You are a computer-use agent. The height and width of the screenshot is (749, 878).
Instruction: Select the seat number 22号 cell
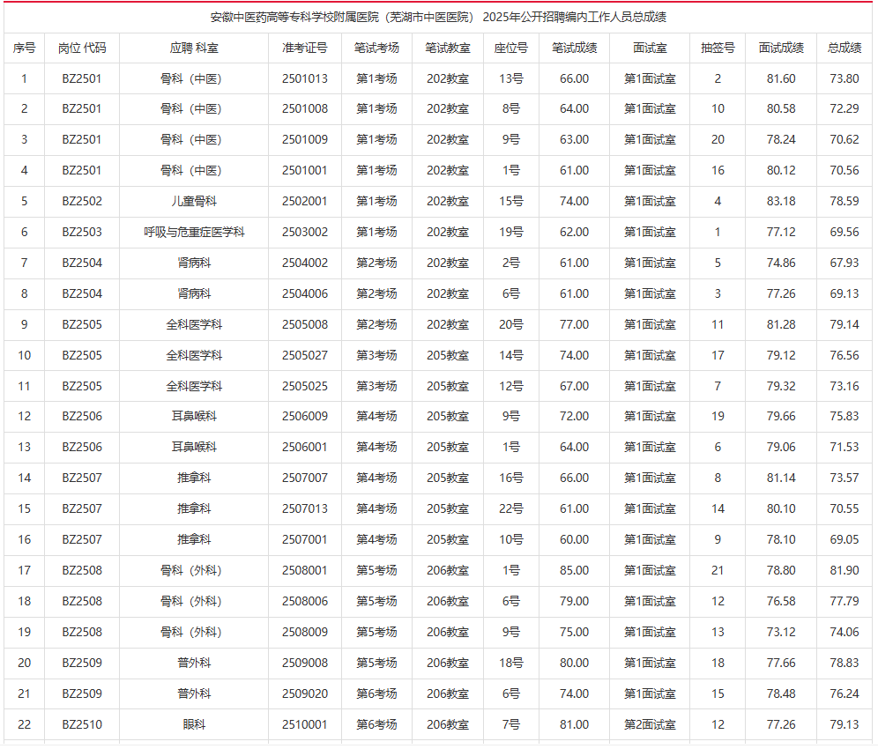[x=511, y=508]
